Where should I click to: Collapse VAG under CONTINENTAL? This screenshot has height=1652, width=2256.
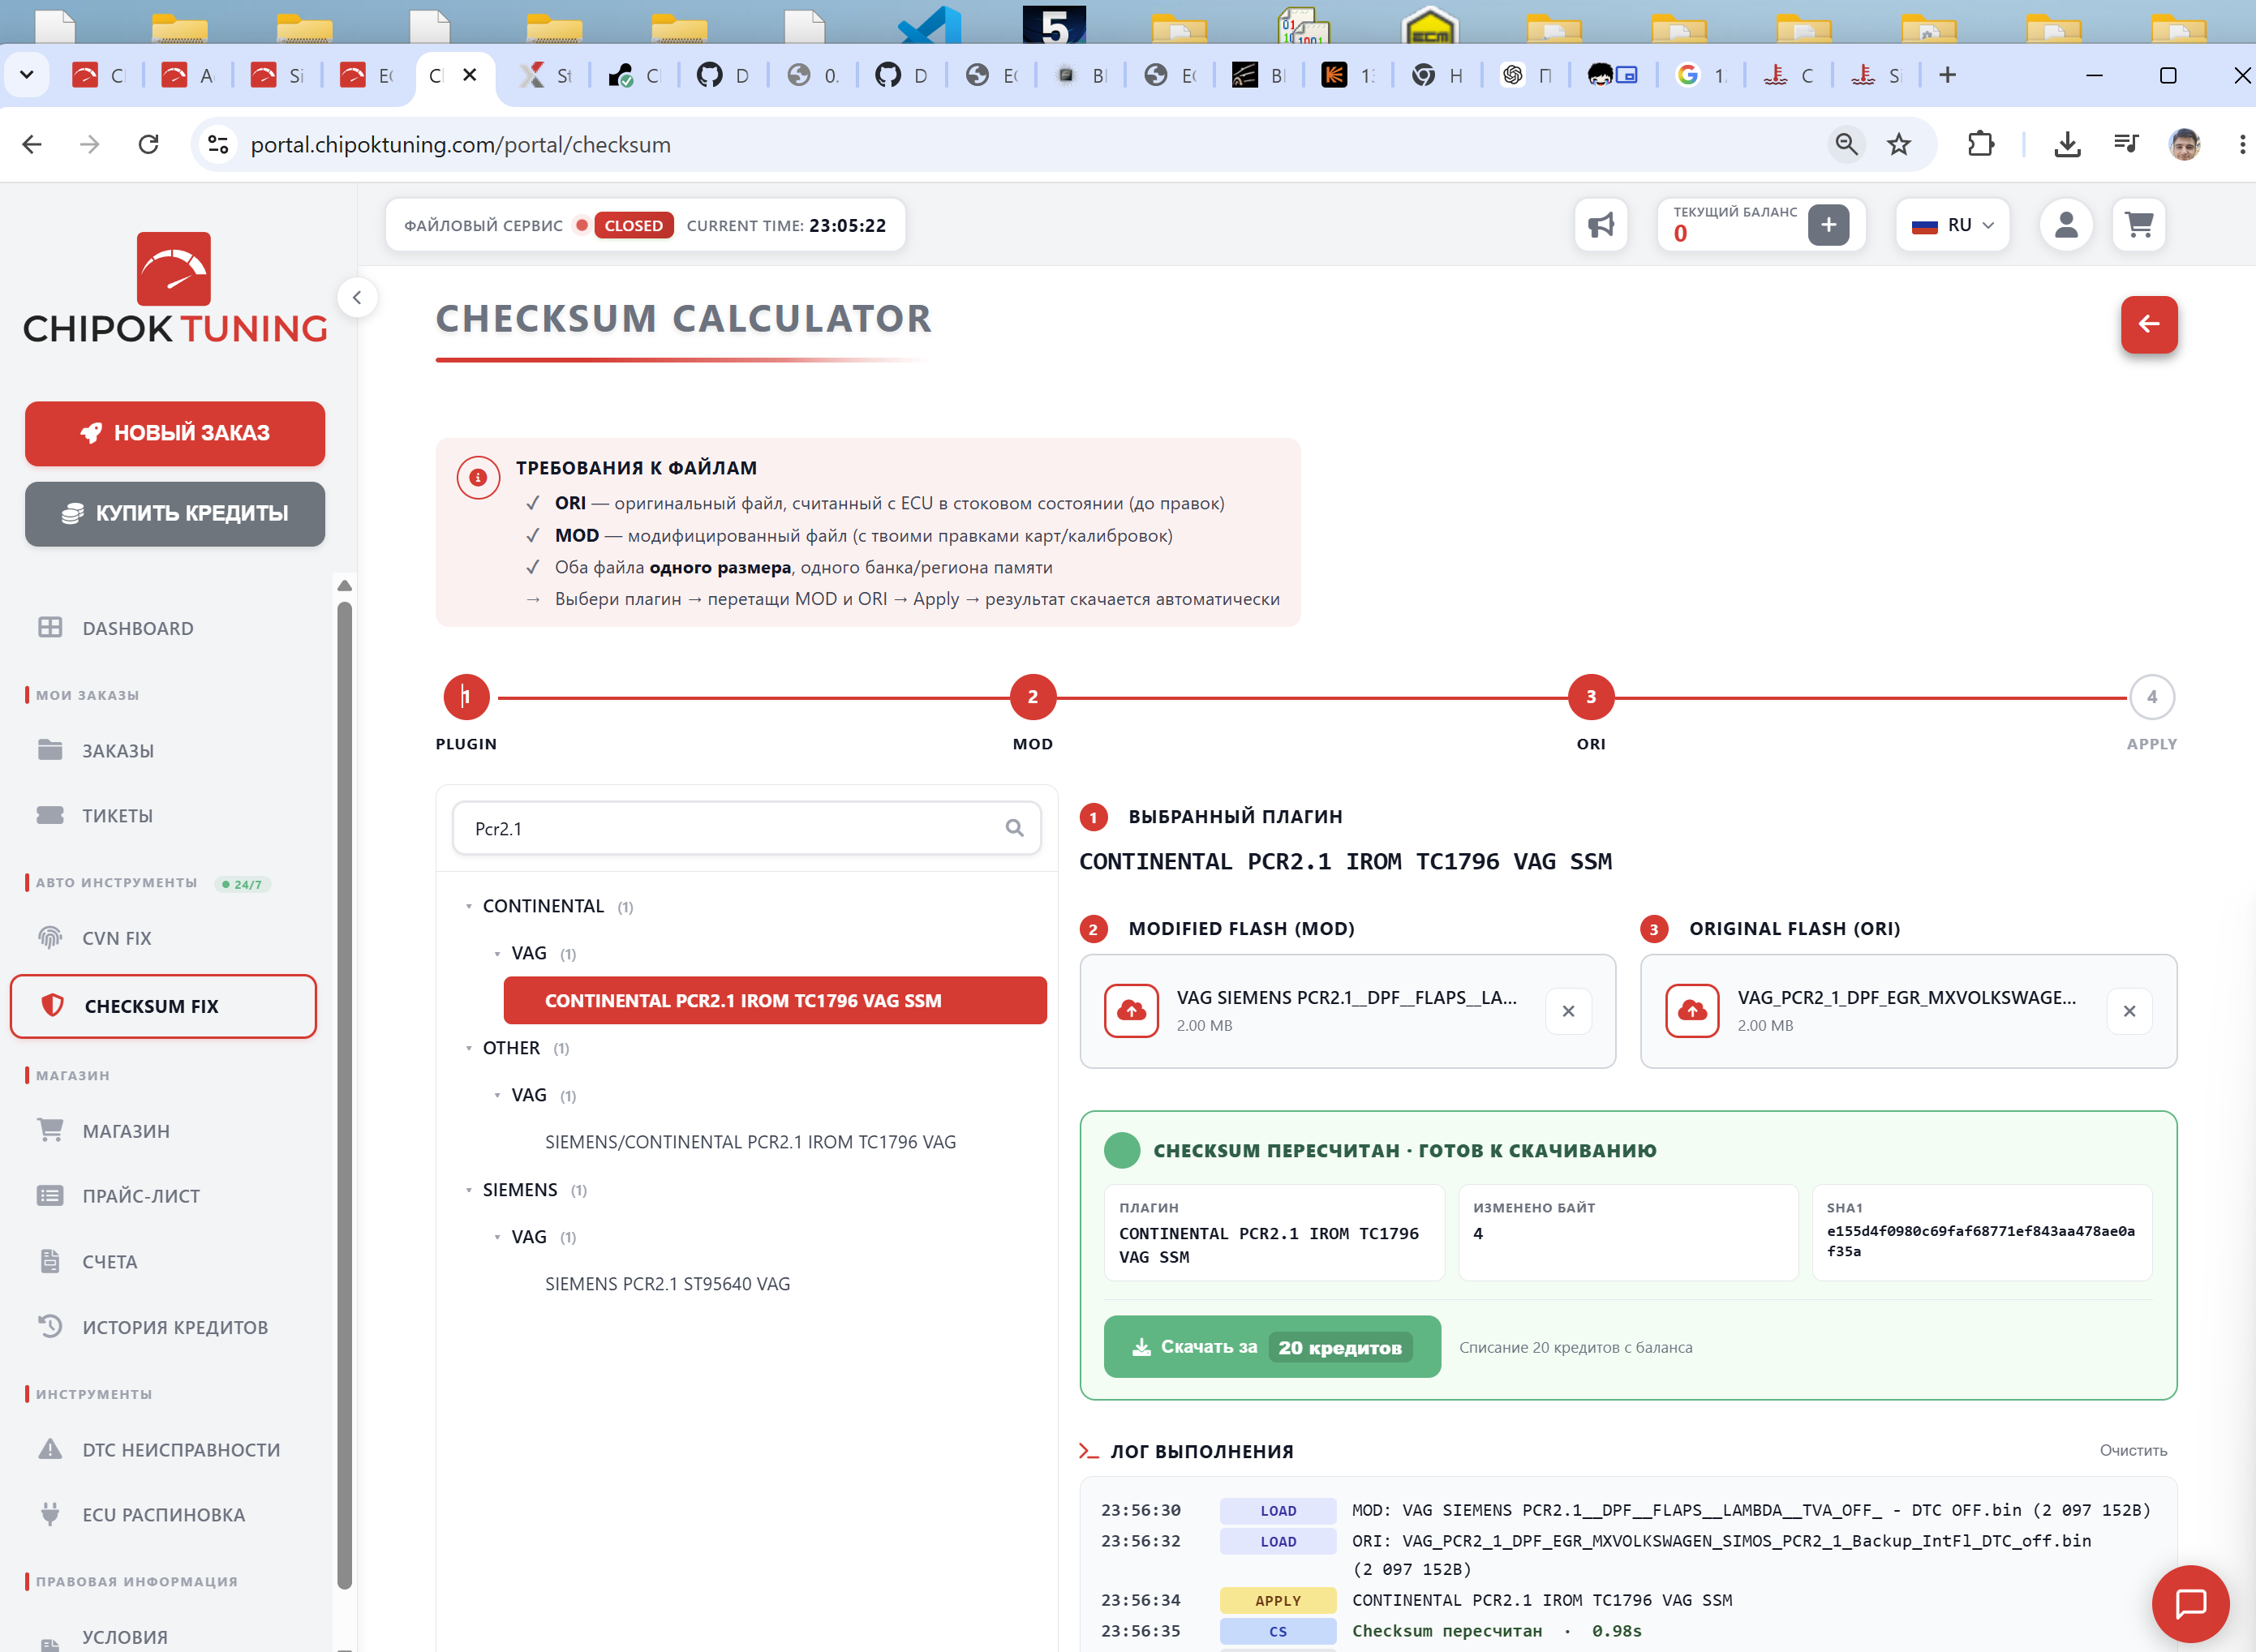point(497,953)
